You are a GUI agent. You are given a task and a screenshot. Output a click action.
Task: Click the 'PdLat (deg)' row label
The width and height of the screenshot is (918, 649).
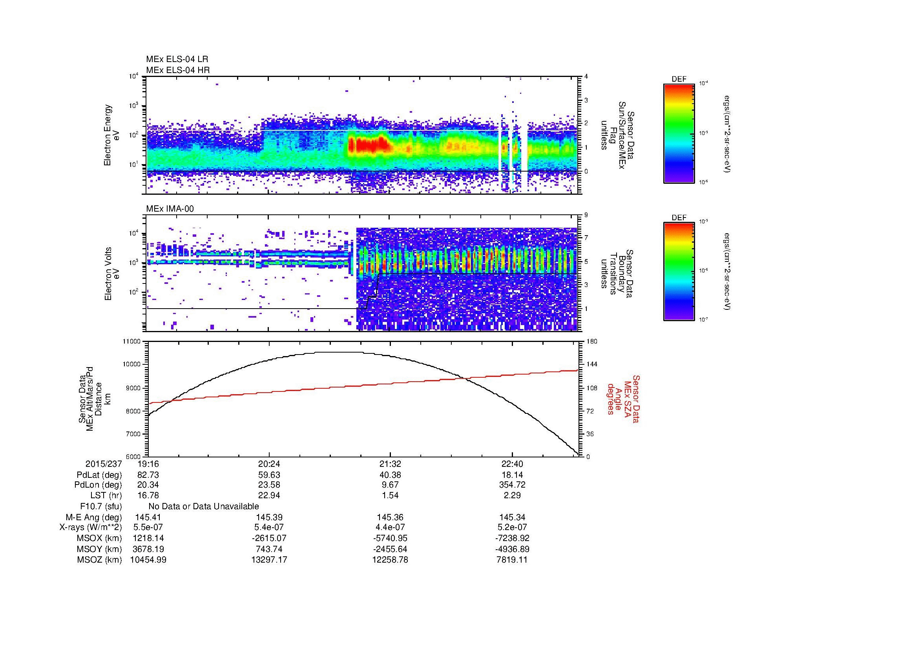pos(99,475)
